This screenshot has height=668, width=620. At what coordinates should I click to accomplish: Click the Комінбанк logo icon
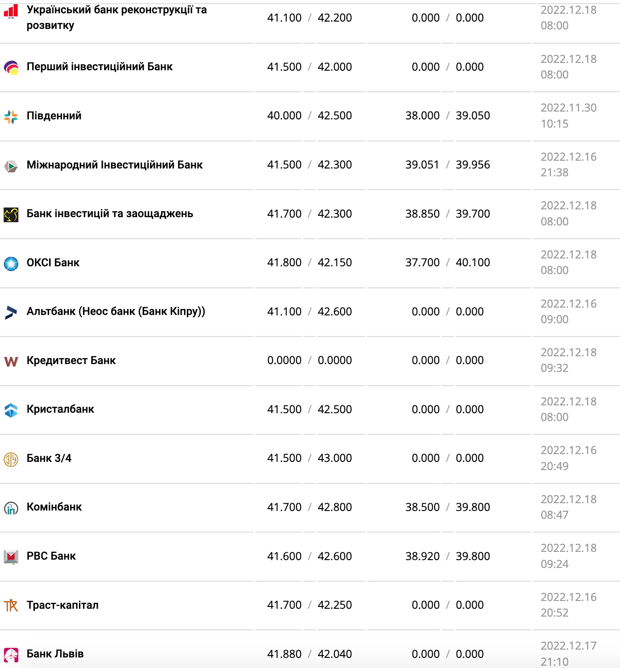pyautogui.click(x=11, y=508)
